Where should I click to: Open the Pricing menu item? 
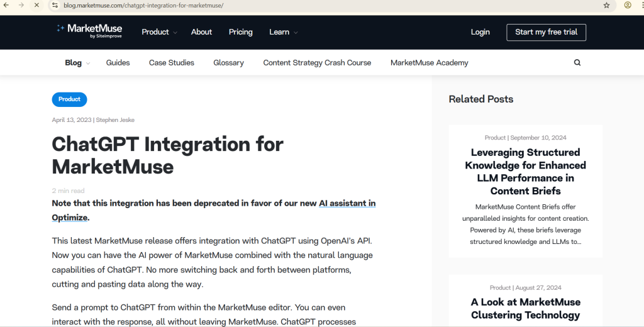(x=240, y=32)
